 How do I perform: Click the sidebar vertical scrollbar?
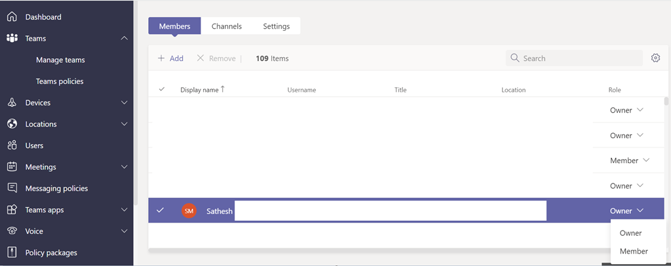[x=136, y=103]
